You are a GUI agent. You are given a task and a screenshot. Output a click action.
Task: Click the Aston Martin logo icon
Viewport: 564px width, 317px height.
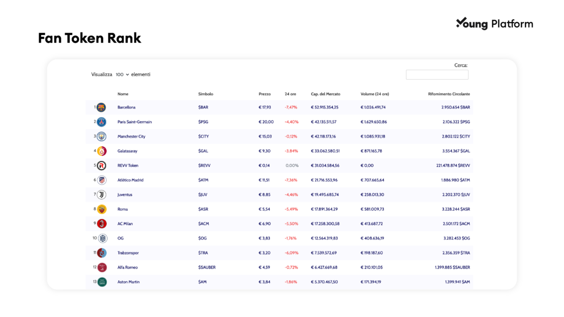pos(102,282)
